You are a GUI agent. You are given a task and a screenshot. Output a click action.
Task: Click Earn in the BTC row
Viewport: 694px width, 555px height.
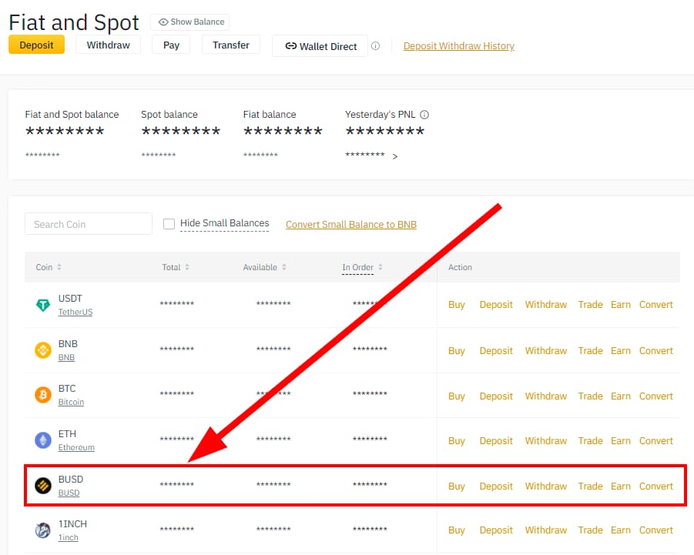point(621,396)
